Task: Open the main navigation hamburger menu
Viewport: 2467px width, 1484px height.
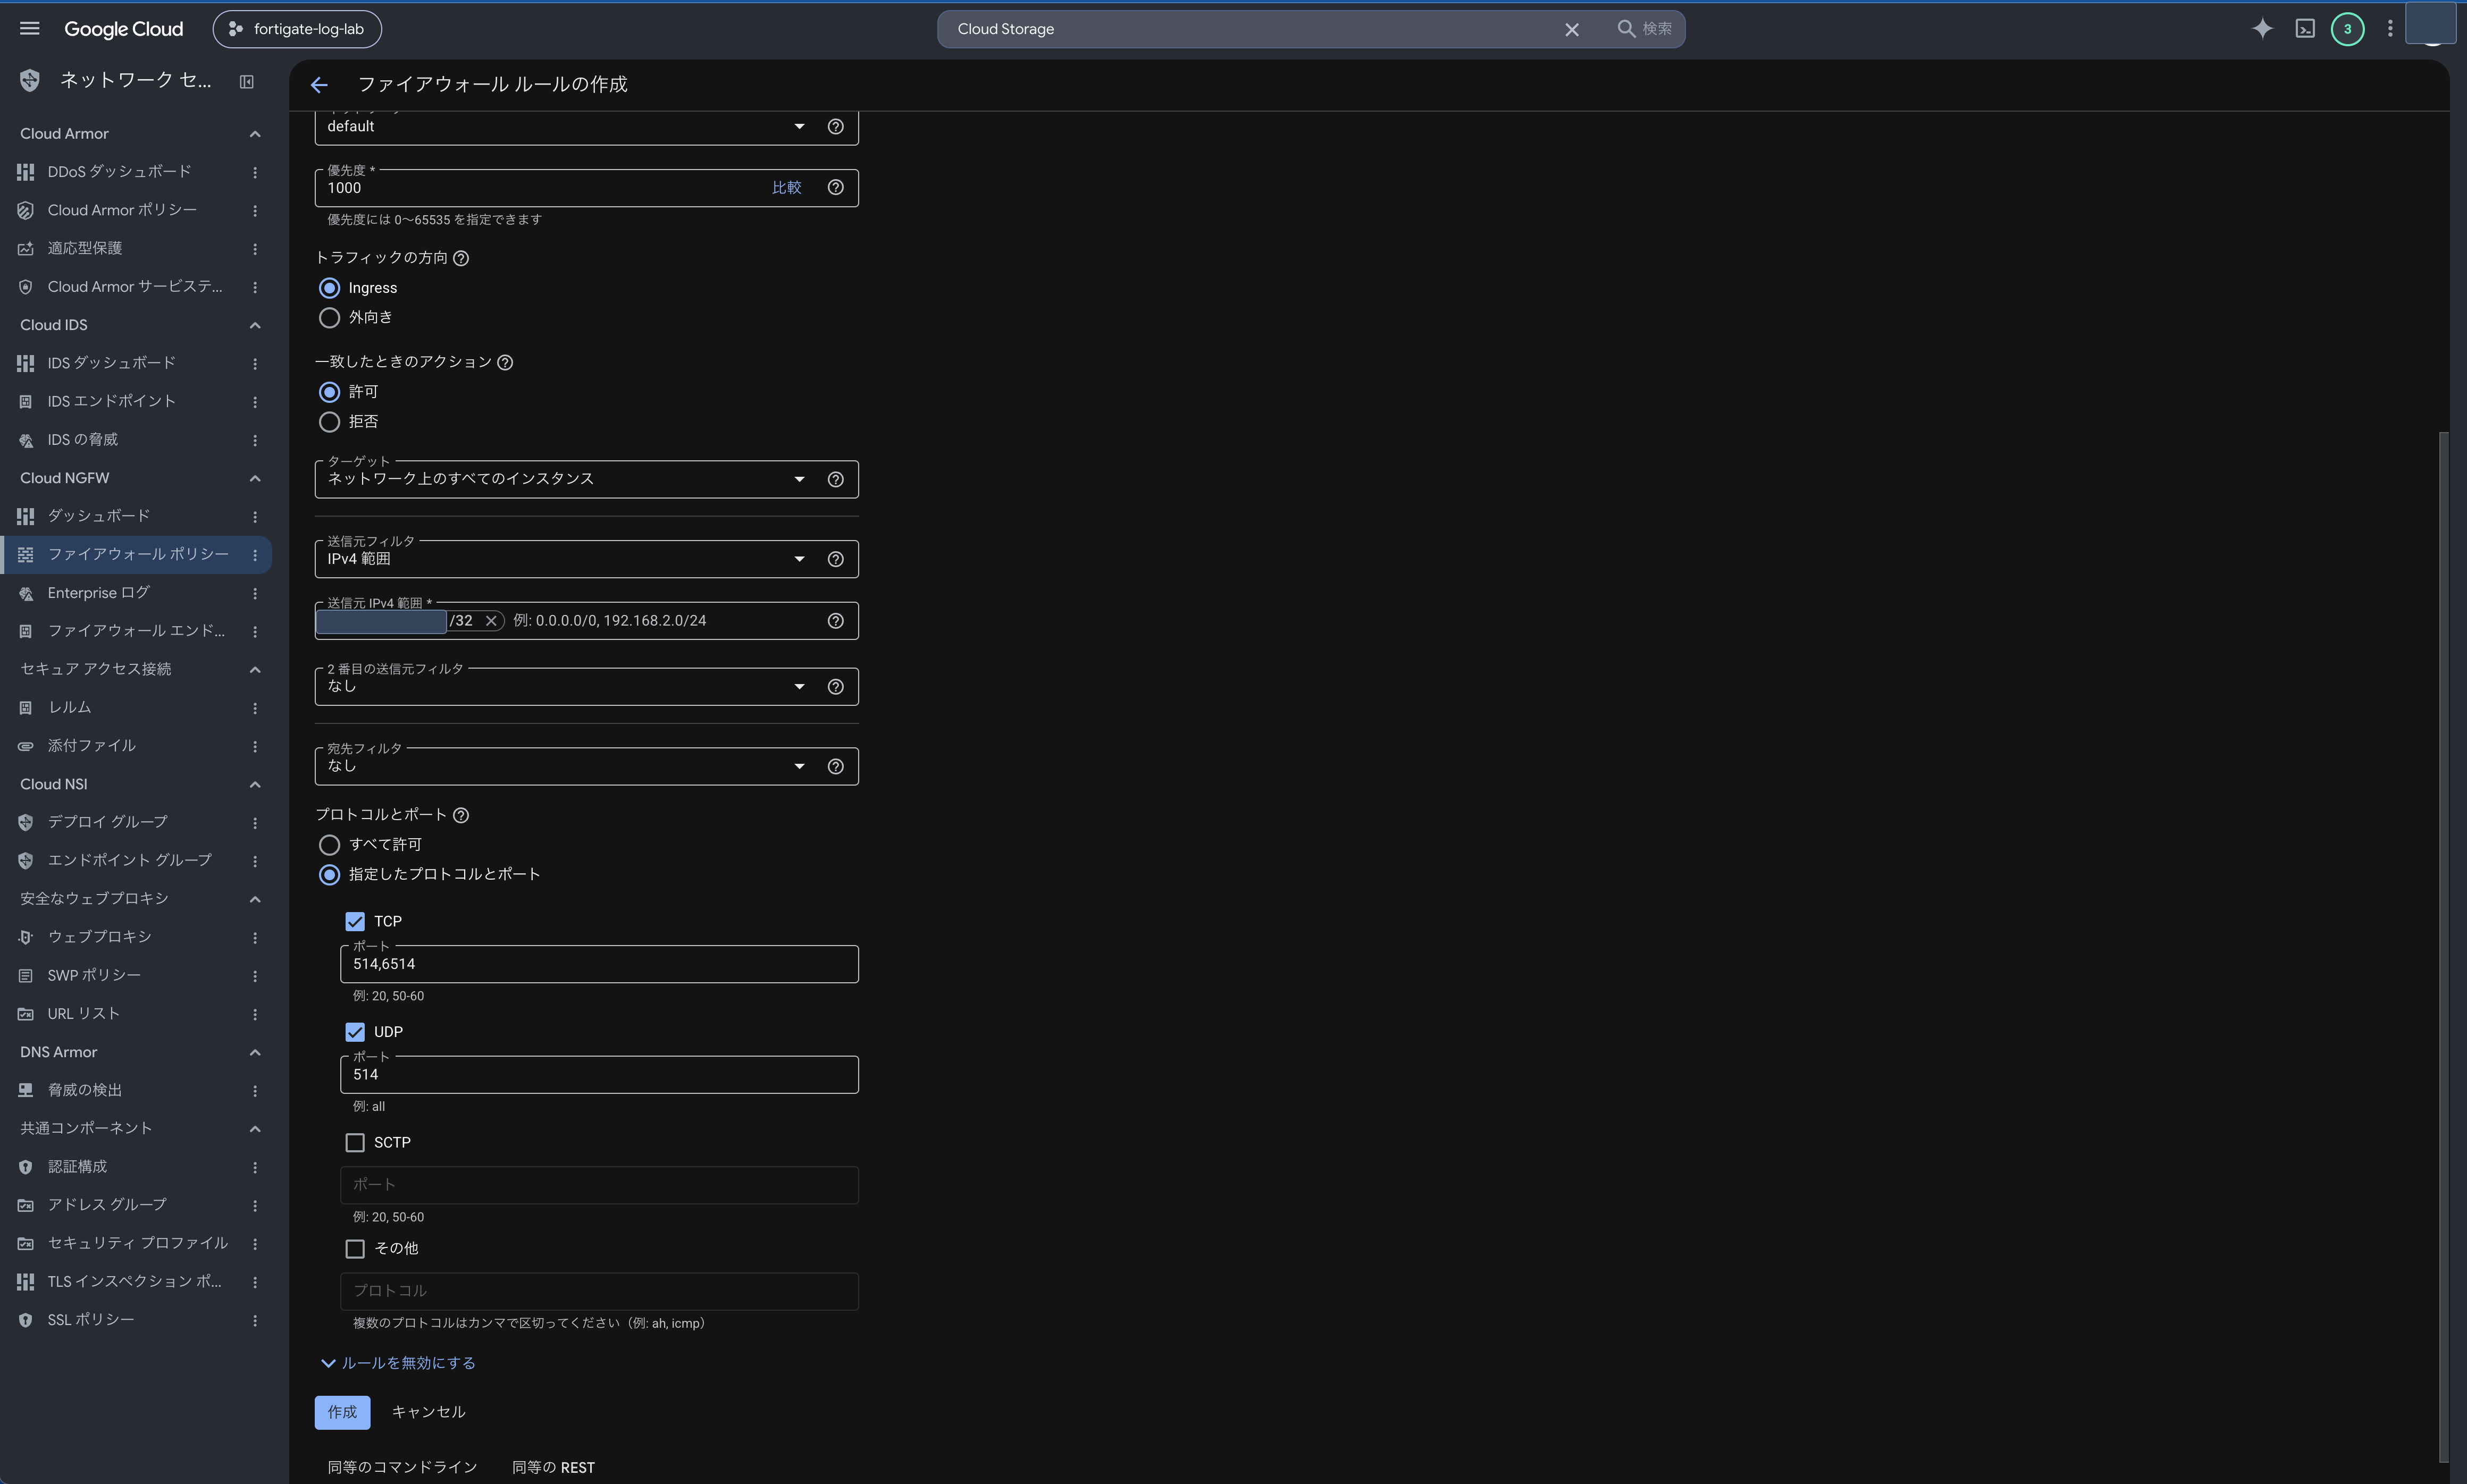Action: pos(30,29)
